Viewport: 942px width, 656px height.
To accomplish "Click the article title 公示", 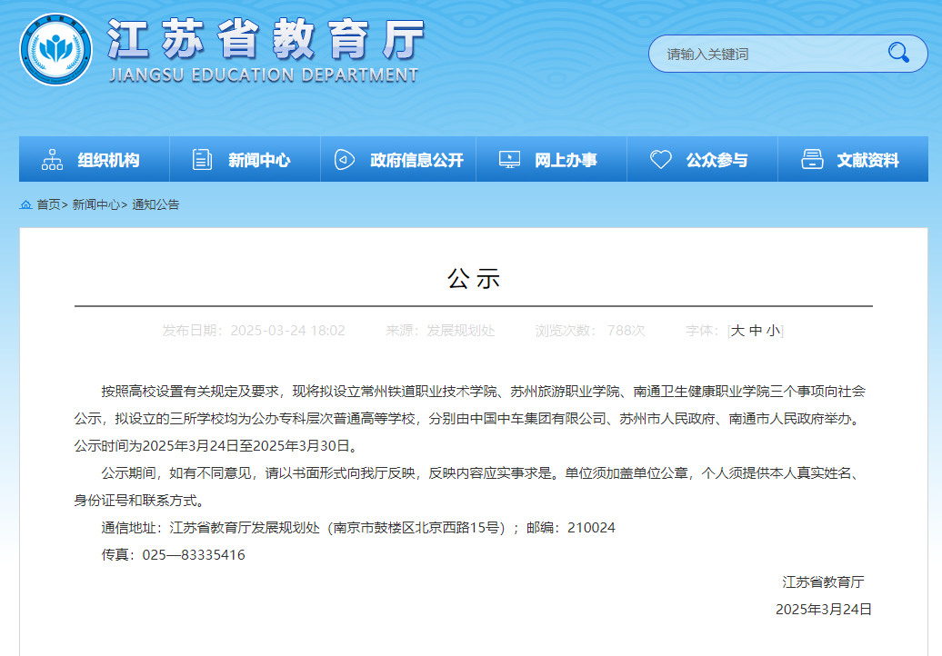I will 474,279.
